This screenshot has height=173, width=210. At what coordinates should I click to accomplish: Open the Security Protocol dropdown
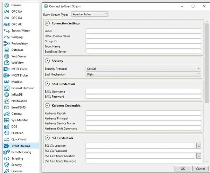pyautogui.click(x=143, y=69)
